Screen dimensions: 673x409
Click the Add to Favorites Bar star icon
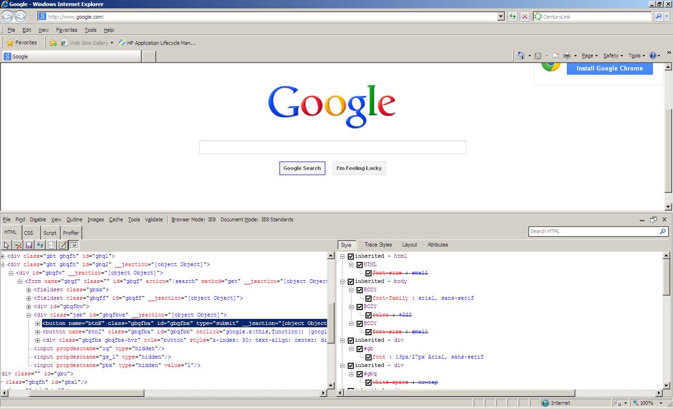(x=53, y=42)
